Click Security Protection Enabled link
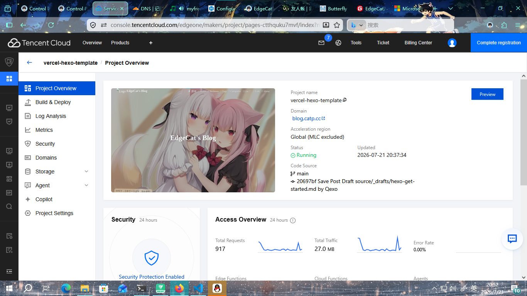The height and width of the screenshot is (296, 527). click(152, 277)
